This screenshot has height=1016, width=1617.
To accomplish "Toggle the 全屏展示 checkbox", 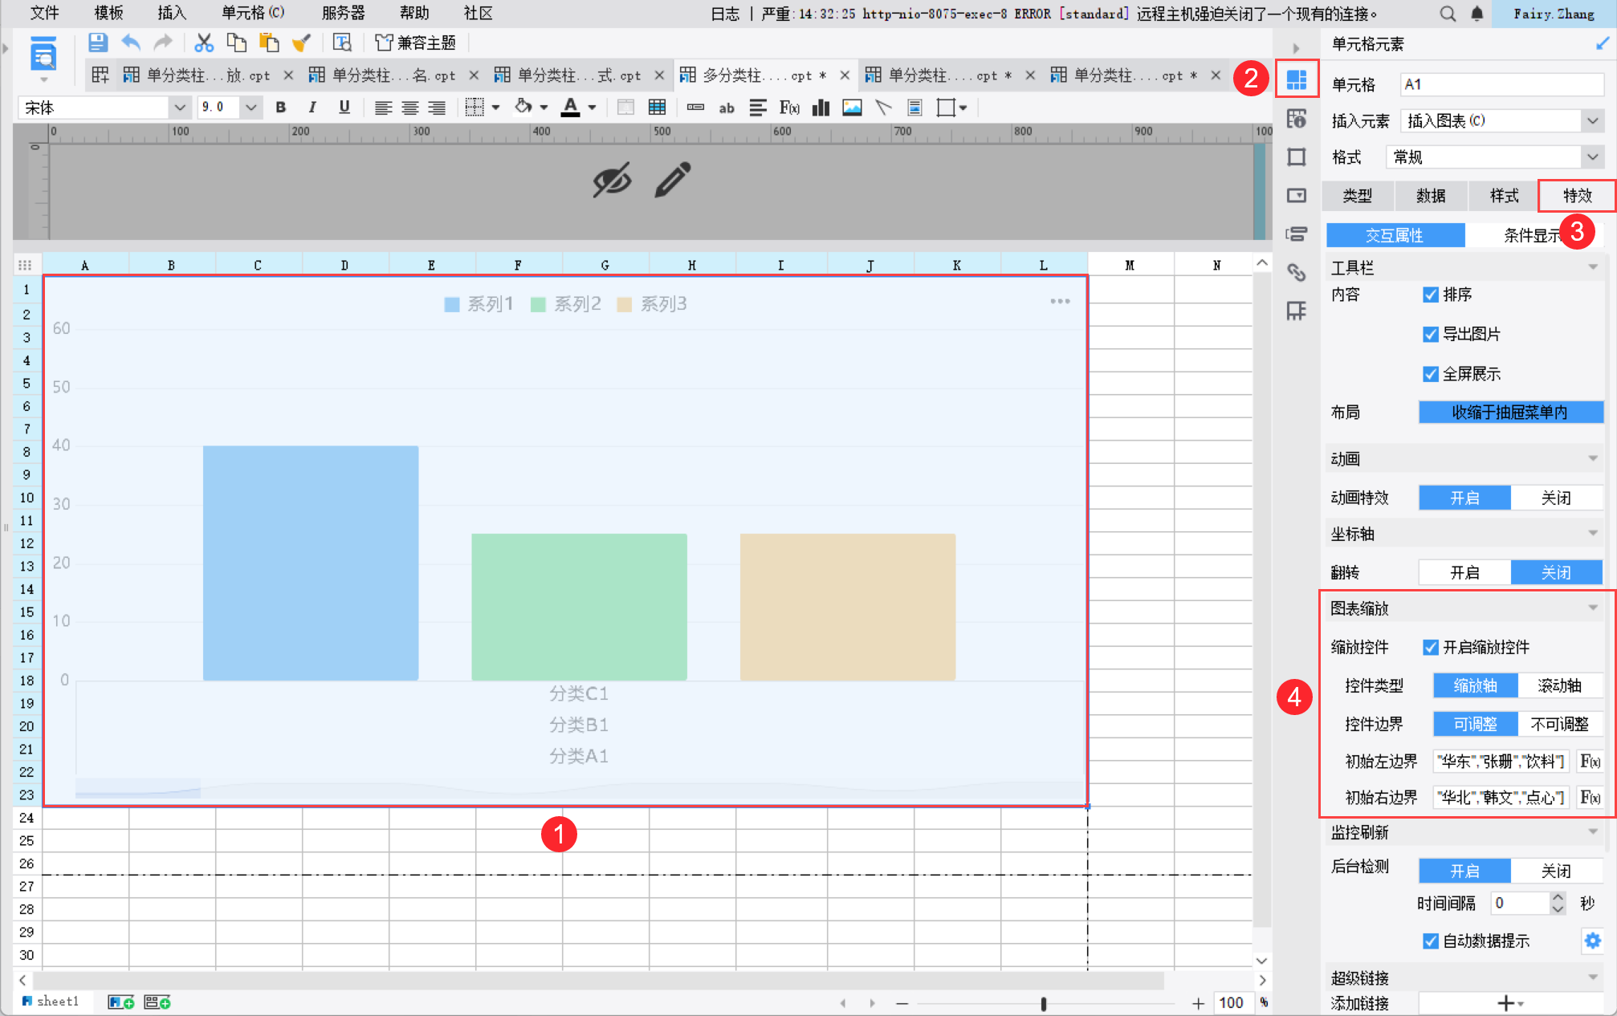I will tap(1430, 374).
